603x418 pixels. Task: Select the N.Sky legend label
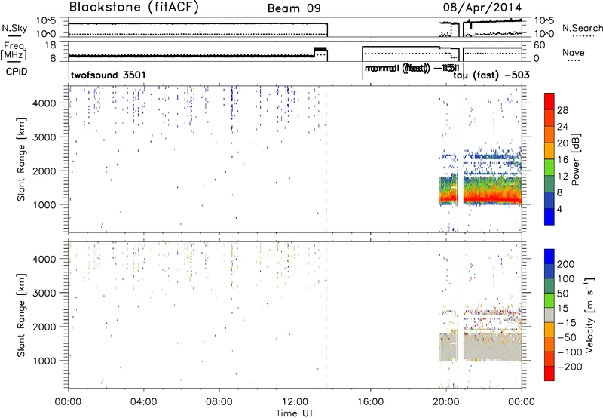click(x=14, y=28)
